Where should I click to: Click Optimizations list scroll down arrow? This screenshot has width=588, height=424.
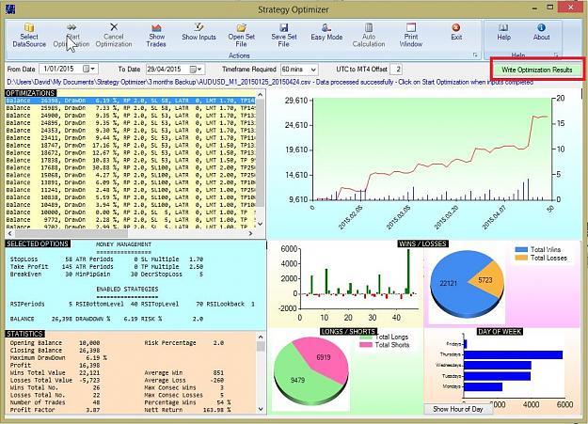point(261,224)
